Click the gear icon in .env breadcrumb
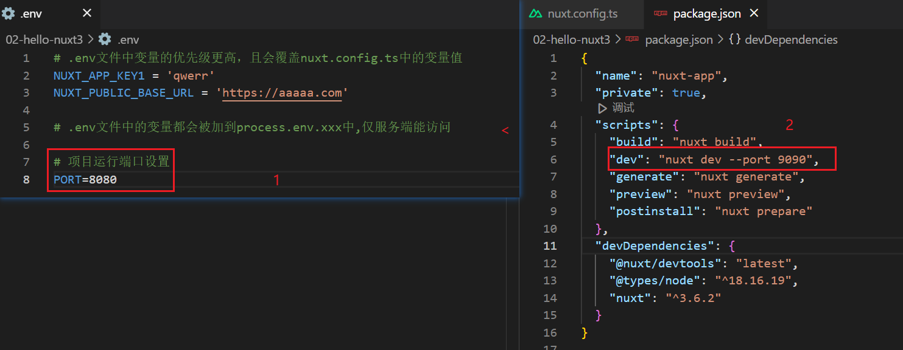The image size is (903, 350). (x=105, y=39)
